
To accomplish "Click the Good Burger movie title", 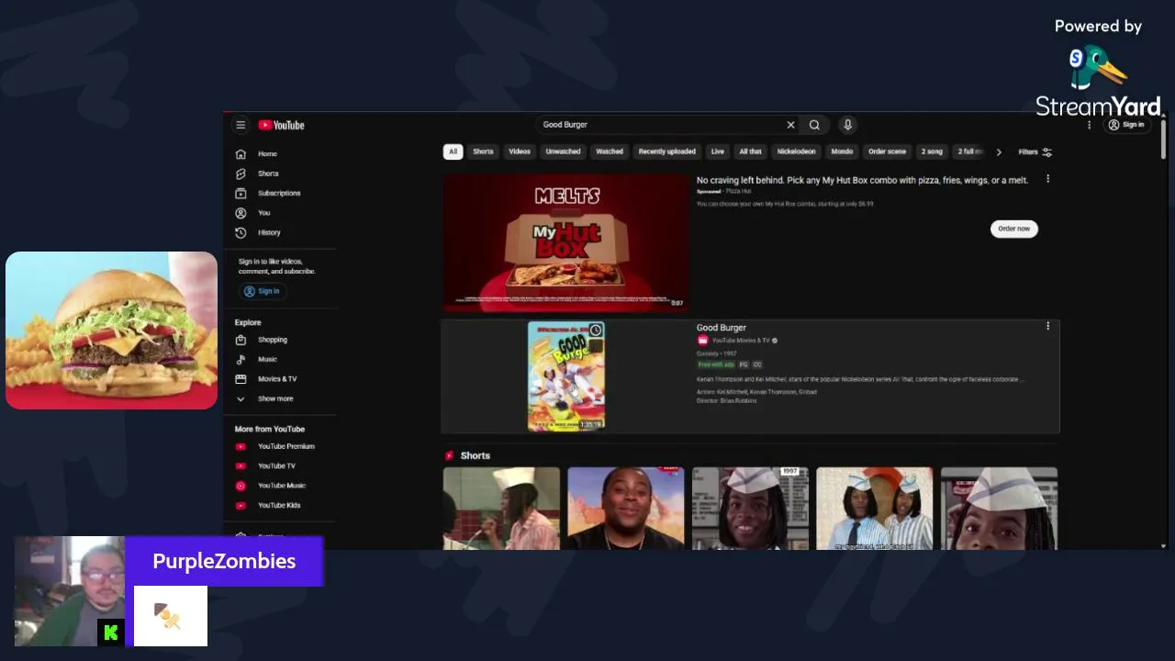I will click(x=722, y=328).
